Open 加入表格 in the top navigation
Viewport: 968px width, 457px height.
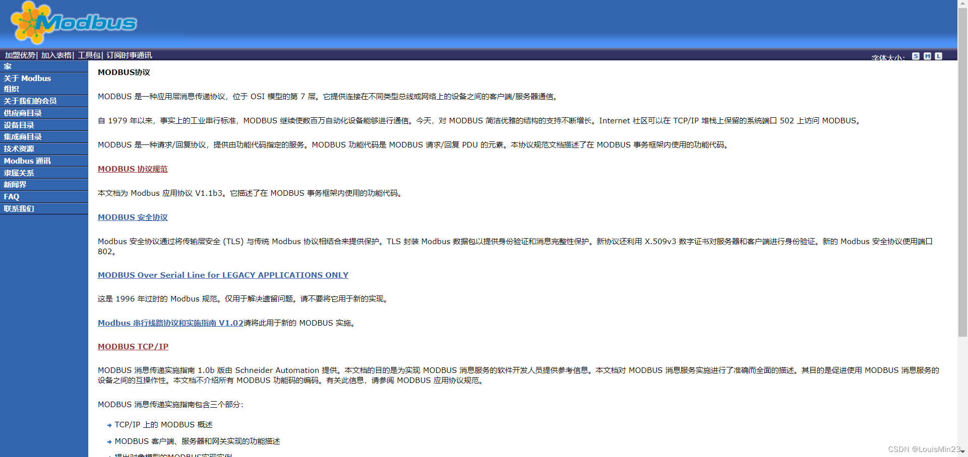pos(56,55)
